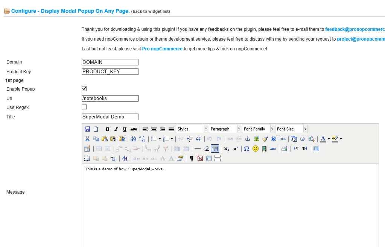Click the Insert Media film strip icon

pos(264,149)
